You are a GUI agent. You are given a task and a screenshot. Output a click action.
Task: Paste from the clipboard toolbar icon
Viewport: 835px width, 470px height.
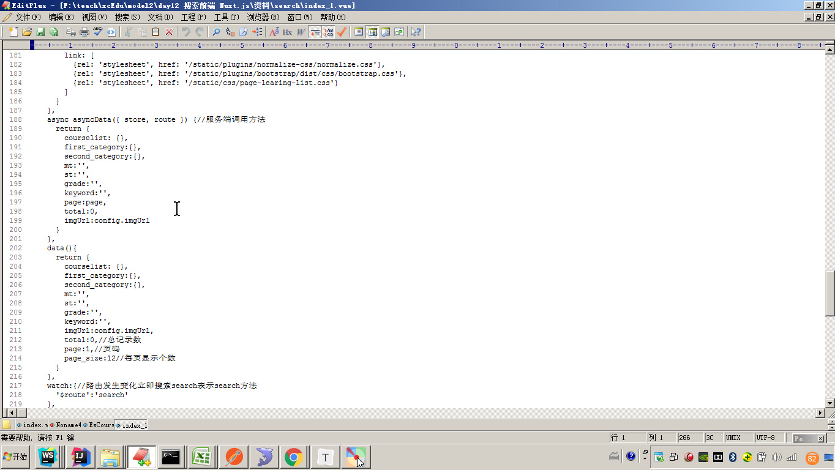click(155, 32)
